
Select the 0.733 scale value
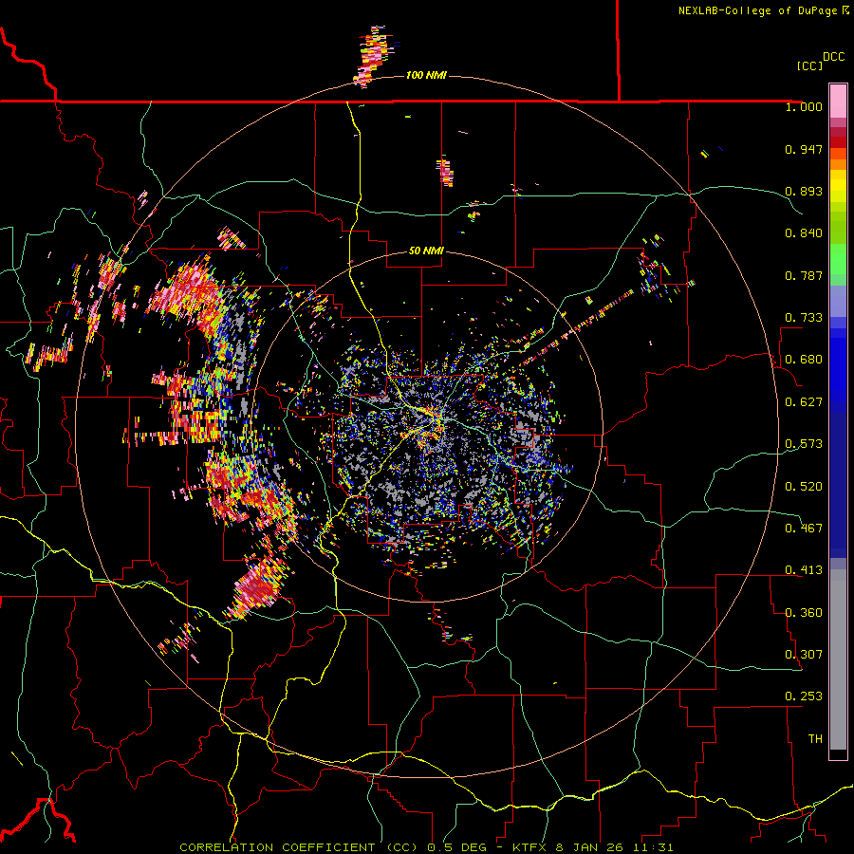(x=804, y=318)
